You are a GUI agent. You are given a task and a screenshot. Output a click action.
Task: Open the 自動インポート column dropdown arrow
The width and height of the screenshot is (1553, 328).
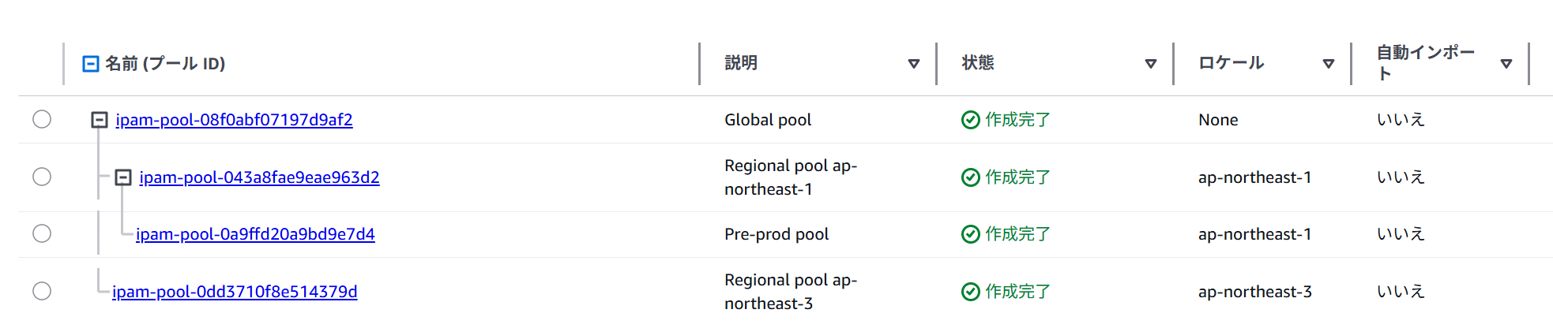pyautogui.click(x=1506, y=64)
